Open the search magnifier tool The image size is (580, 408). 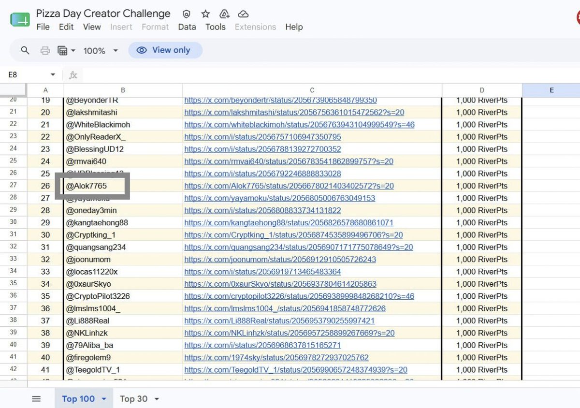tap(25, 50)
